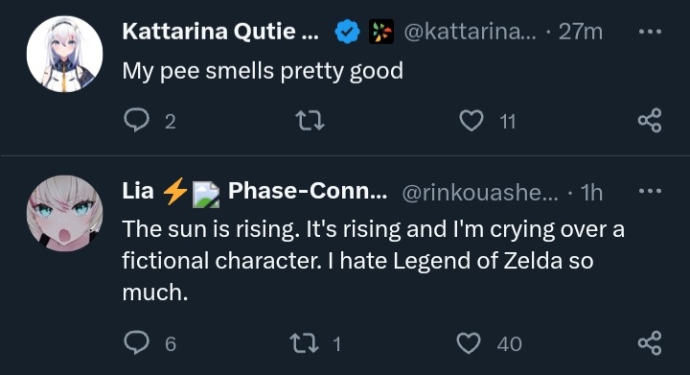Open Lia Phase-Conn display name
This screenshot has width=690, height=375.
pos(255,192)
